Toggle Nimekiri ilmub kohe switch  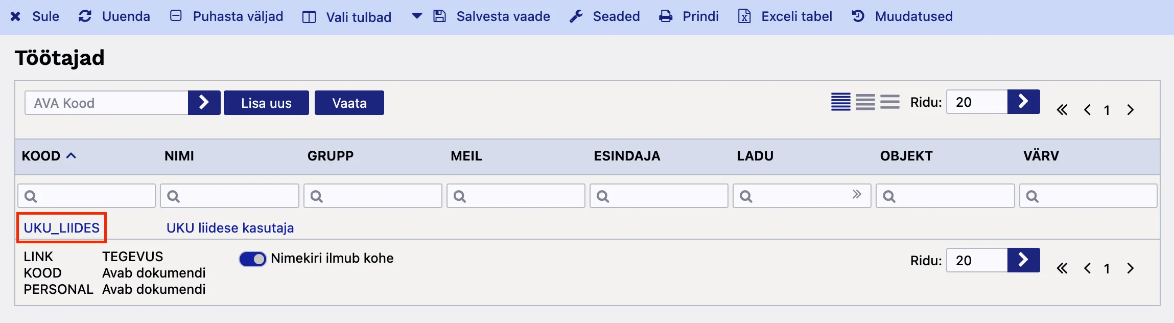click(252, 259)
